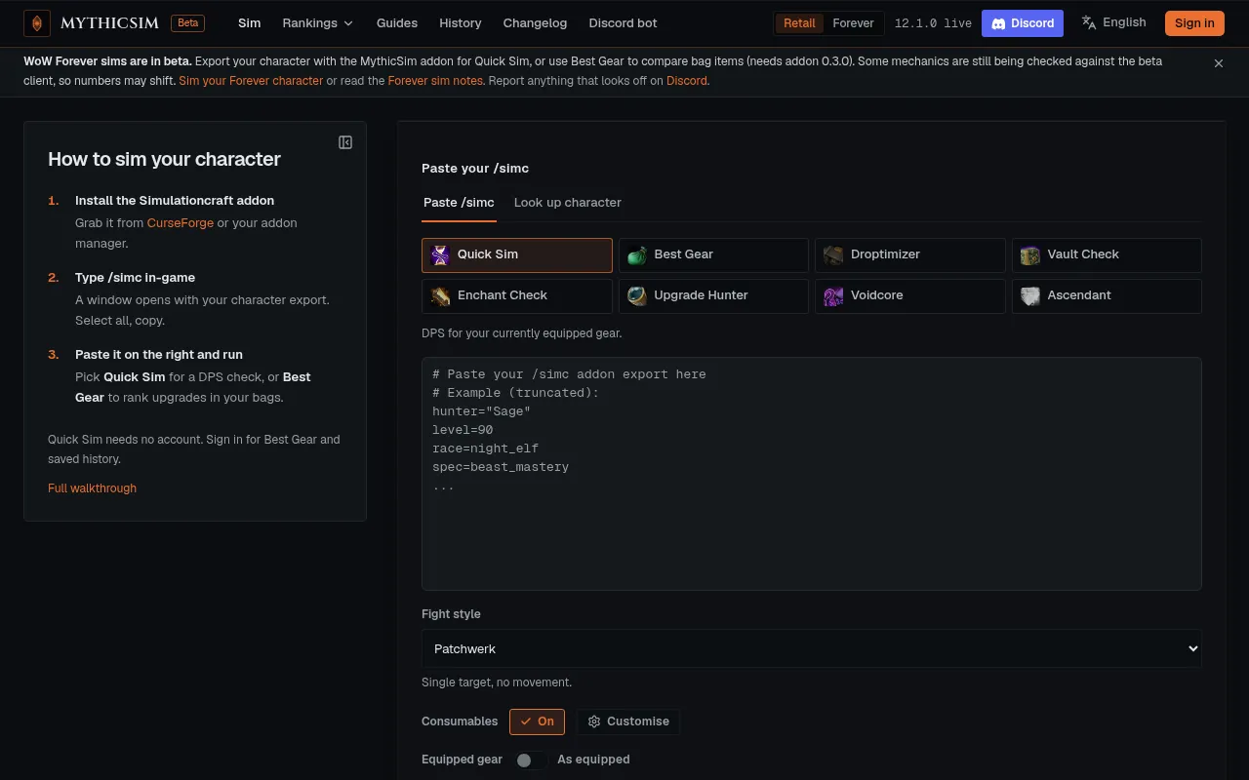Screen dimensions: 1249x780
Task: Click the Voidcore purple icon
Action: pos(833,296)
